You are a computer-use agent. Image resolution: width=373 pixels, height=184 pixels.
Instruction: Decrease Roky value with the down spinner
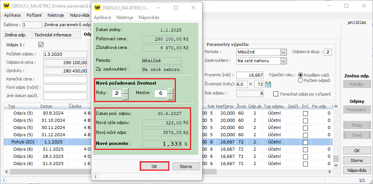(x=125, y=97)
